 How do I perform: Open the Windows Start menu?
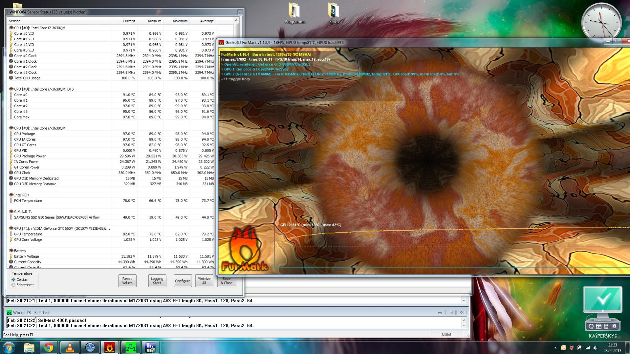click(9, 347)
